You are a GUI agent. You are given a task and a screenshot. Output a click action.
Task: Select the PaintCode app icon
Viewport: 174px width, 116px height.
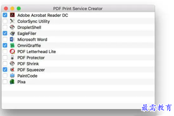(x=12, y=76)
